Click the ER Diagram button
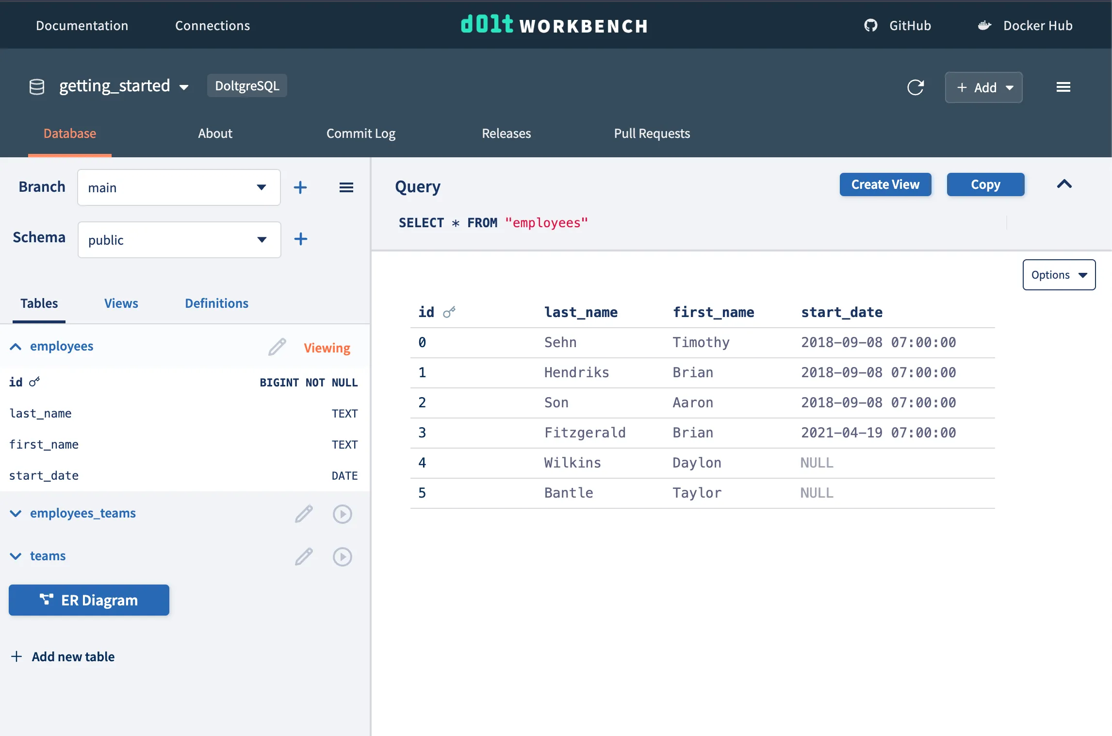Screen dimensions: 1112x736 [89, 600]
